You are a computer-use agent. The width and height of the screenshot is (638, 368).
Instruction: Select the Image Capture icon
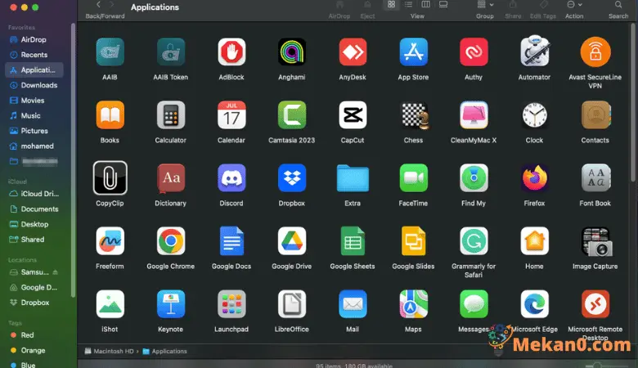point(595,241)
